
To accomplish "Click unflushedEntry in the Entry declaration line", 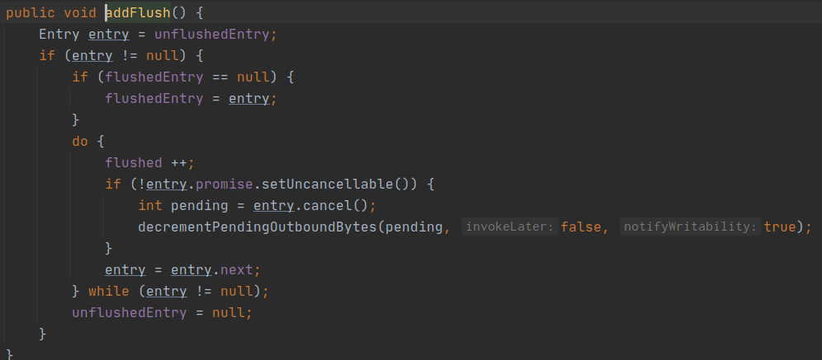I will point(212,35).
